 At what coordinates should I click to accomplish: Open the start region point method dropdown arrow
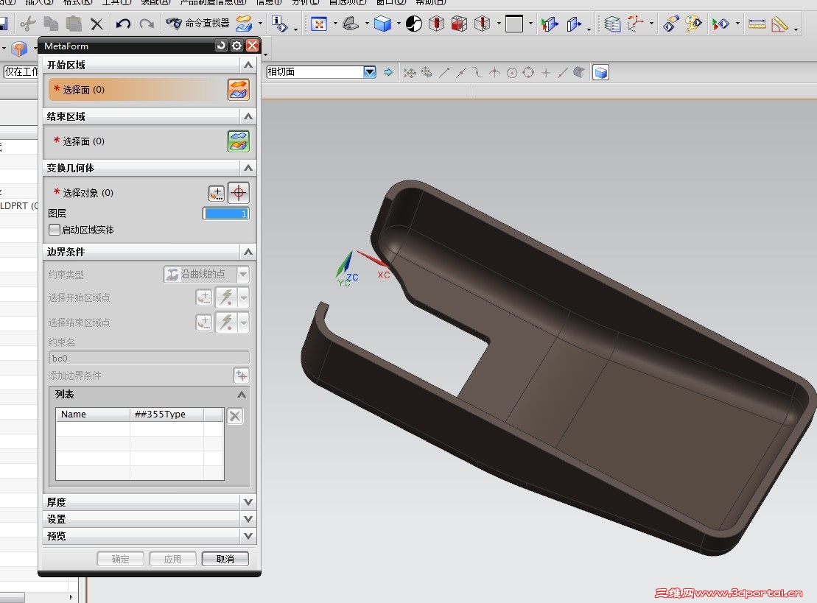[x=243, y=298]
